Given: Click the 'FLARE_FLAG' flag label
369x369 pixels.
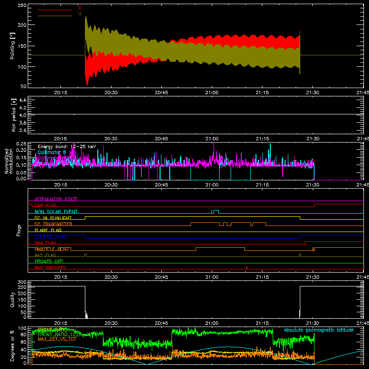Looking at the screenshot, I should [48, 230].
